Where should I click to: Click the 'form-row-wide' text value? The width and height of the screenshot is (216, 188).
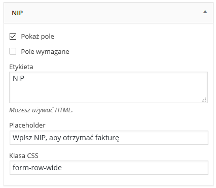click(37, 168)
